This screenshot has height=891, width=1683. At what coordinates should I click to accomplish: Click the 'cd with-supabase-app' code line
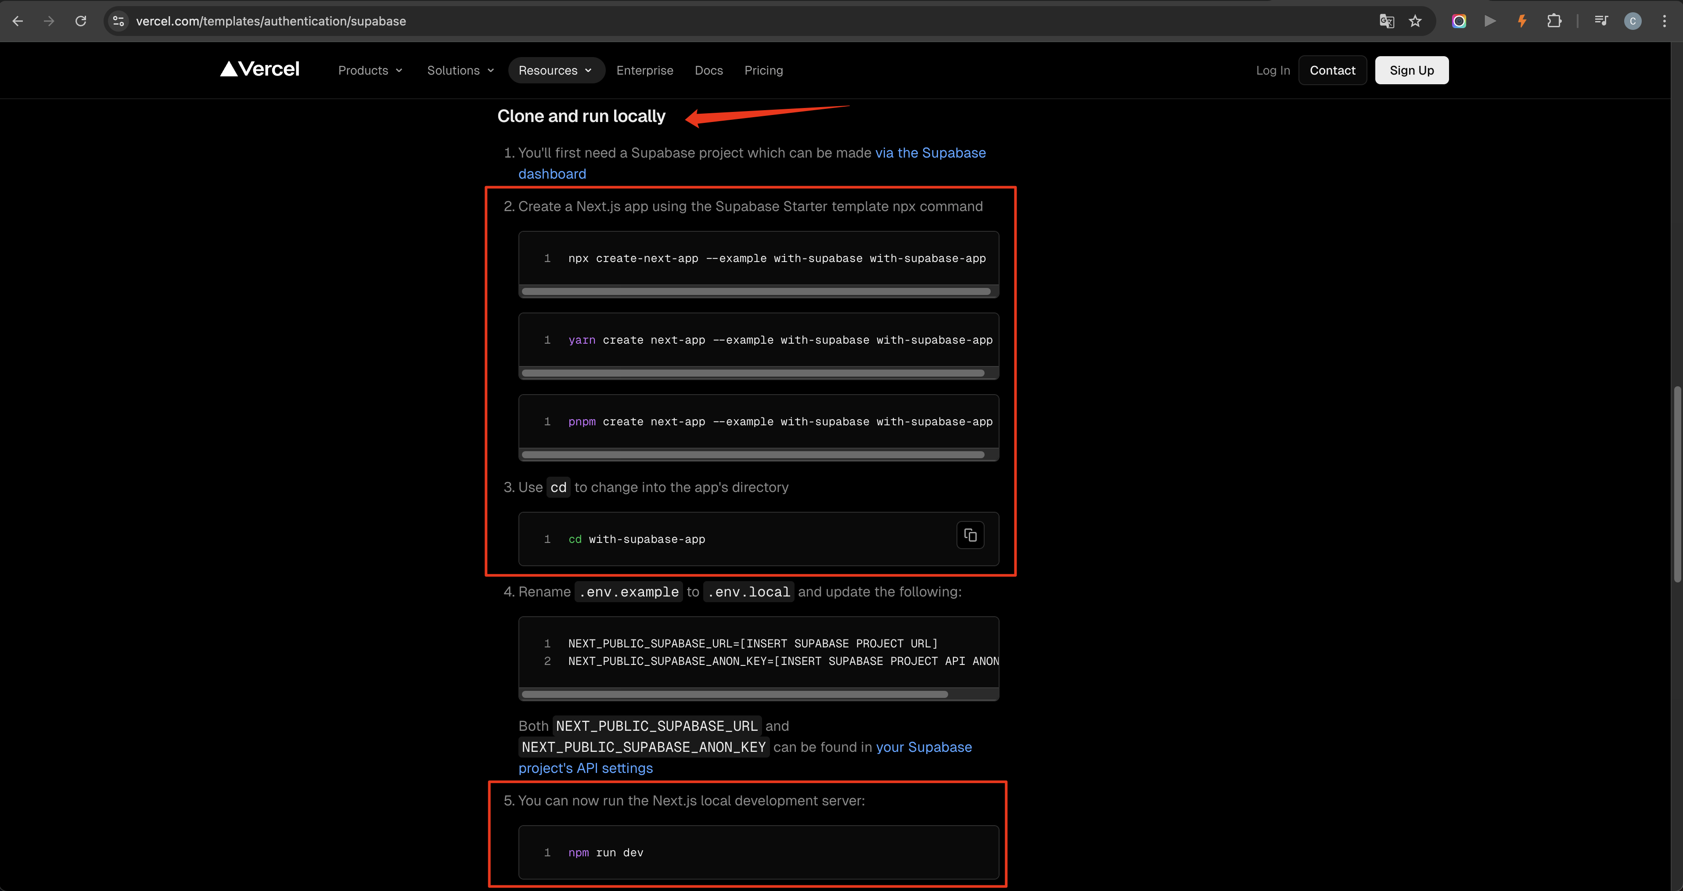(x=637, y=539)
